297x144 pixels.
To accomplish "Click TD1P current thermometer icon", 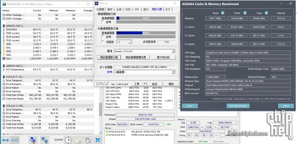I will (4, 37).
